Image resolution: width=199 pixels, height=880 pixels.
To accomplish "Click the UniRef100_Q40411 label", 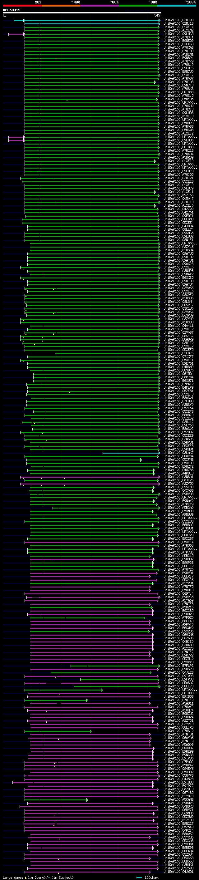I will tap(178, 326).
